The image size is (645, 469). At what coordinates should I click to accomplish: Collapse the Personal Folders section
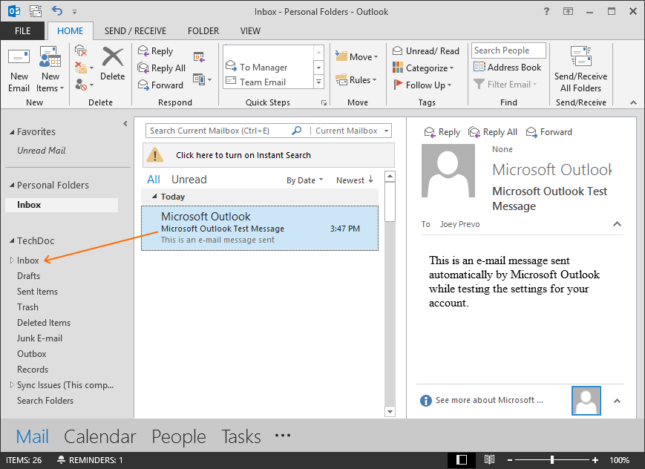(x=12, y=185)
